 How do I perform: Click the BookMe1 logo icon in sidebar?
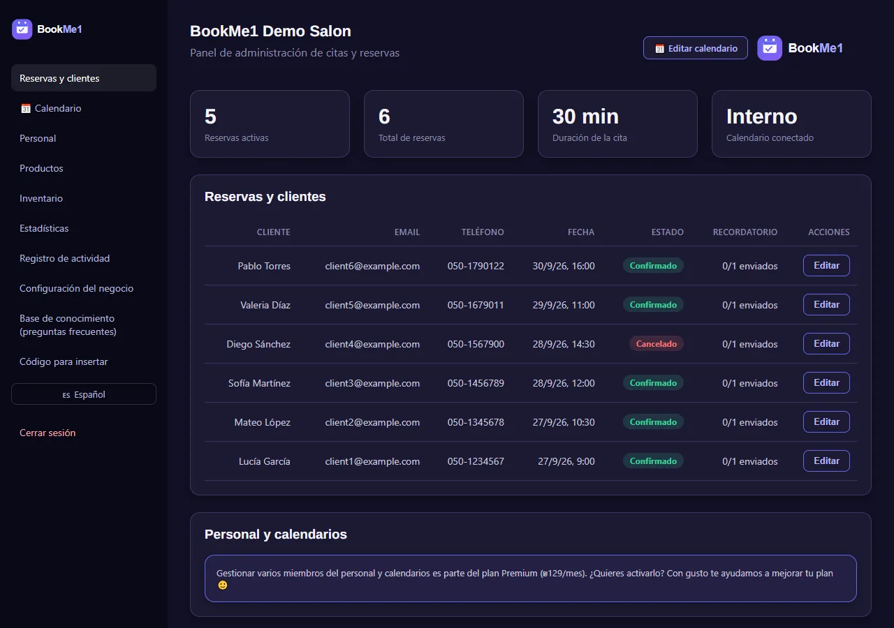pyautogui.click(x=22, y=29)
